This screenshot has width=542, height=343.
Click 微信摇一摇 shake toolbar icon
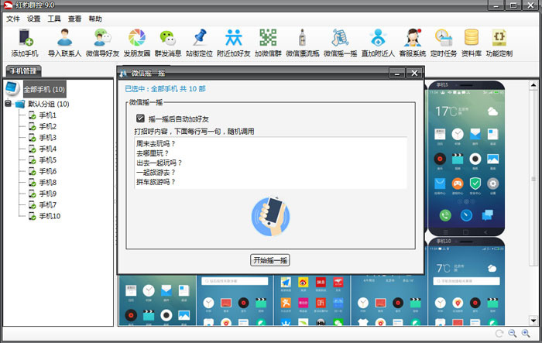[x=341, y=43]
